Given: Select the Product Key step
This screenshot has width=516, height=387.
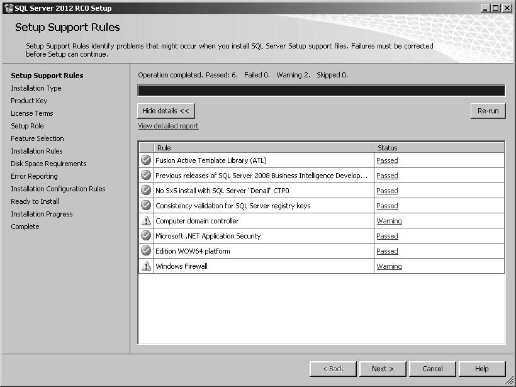Looking at the screenshot, I should [29, 101].
